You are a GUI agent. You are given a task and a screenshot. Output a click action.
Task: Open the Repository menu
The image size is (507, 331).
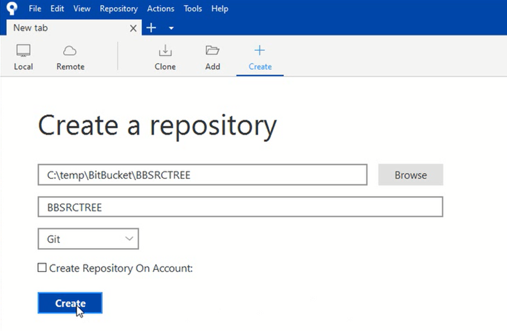(x=118, y=9)
